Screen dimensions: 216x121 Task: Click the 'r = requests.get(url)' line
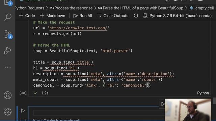pos(57,34)
